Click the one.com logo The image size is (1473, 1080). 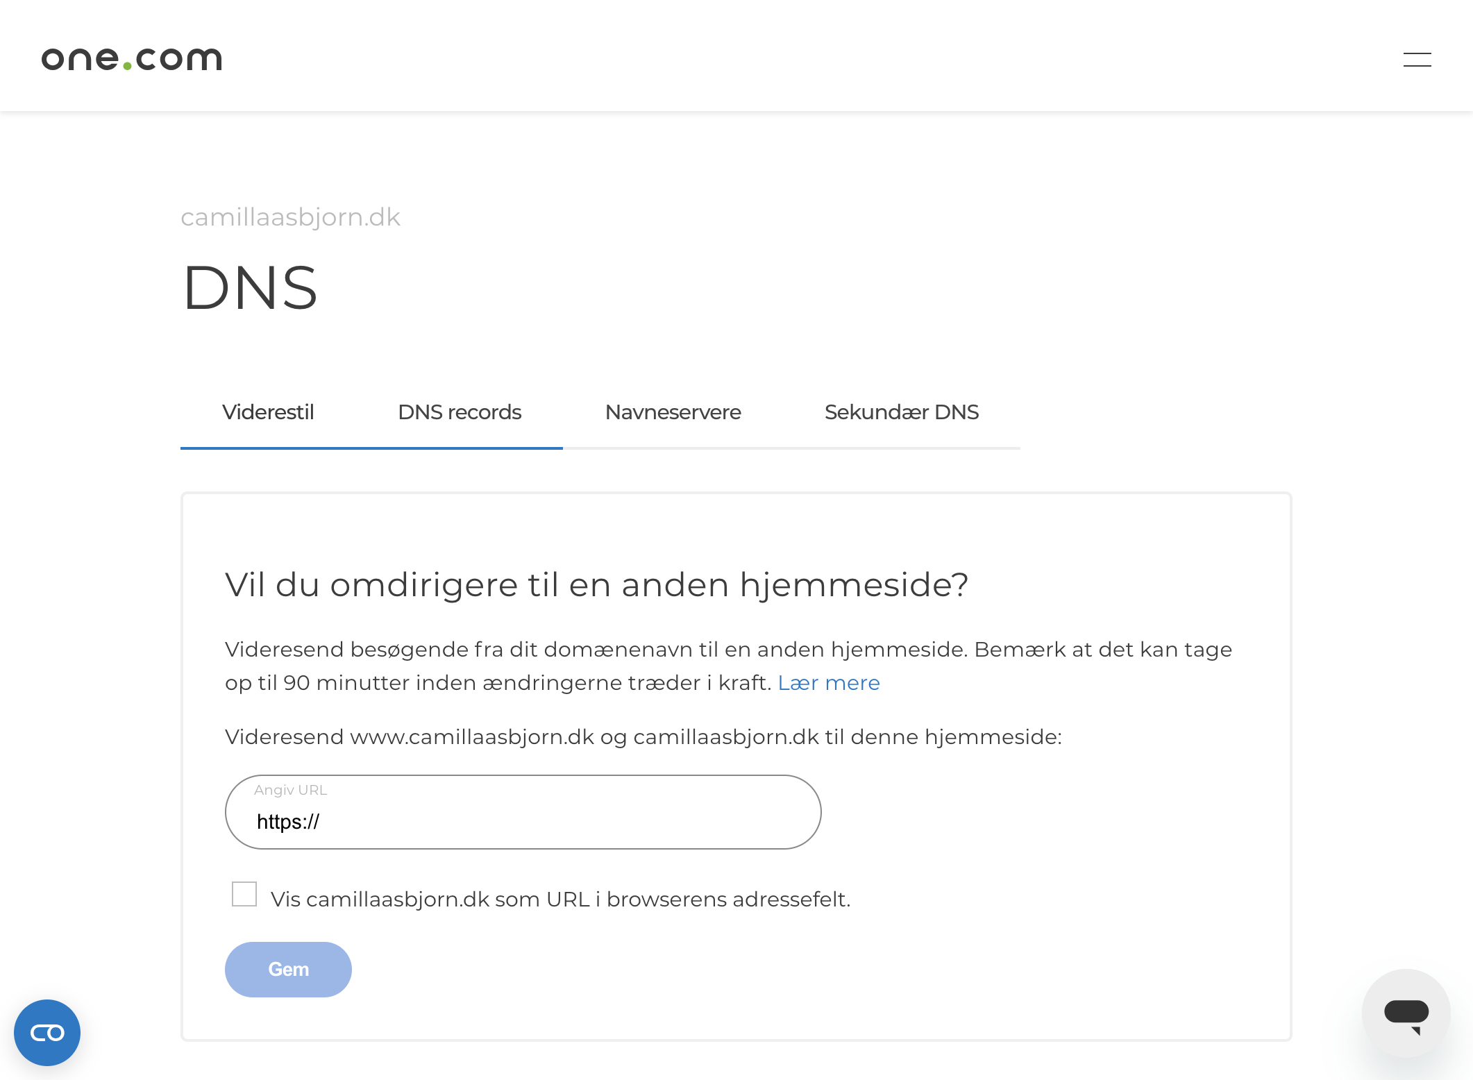[x=132, y=59]
